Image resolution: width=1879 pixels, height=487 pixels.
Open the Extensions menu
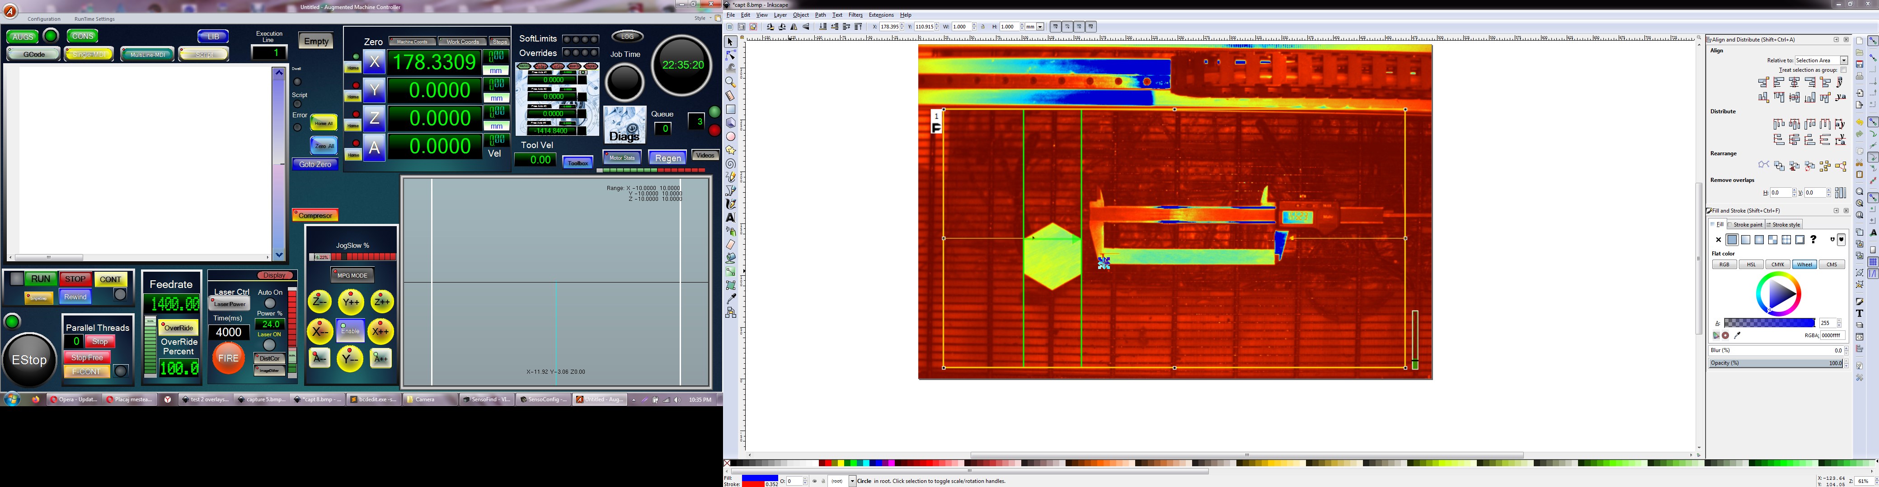(x=880, y=15)
